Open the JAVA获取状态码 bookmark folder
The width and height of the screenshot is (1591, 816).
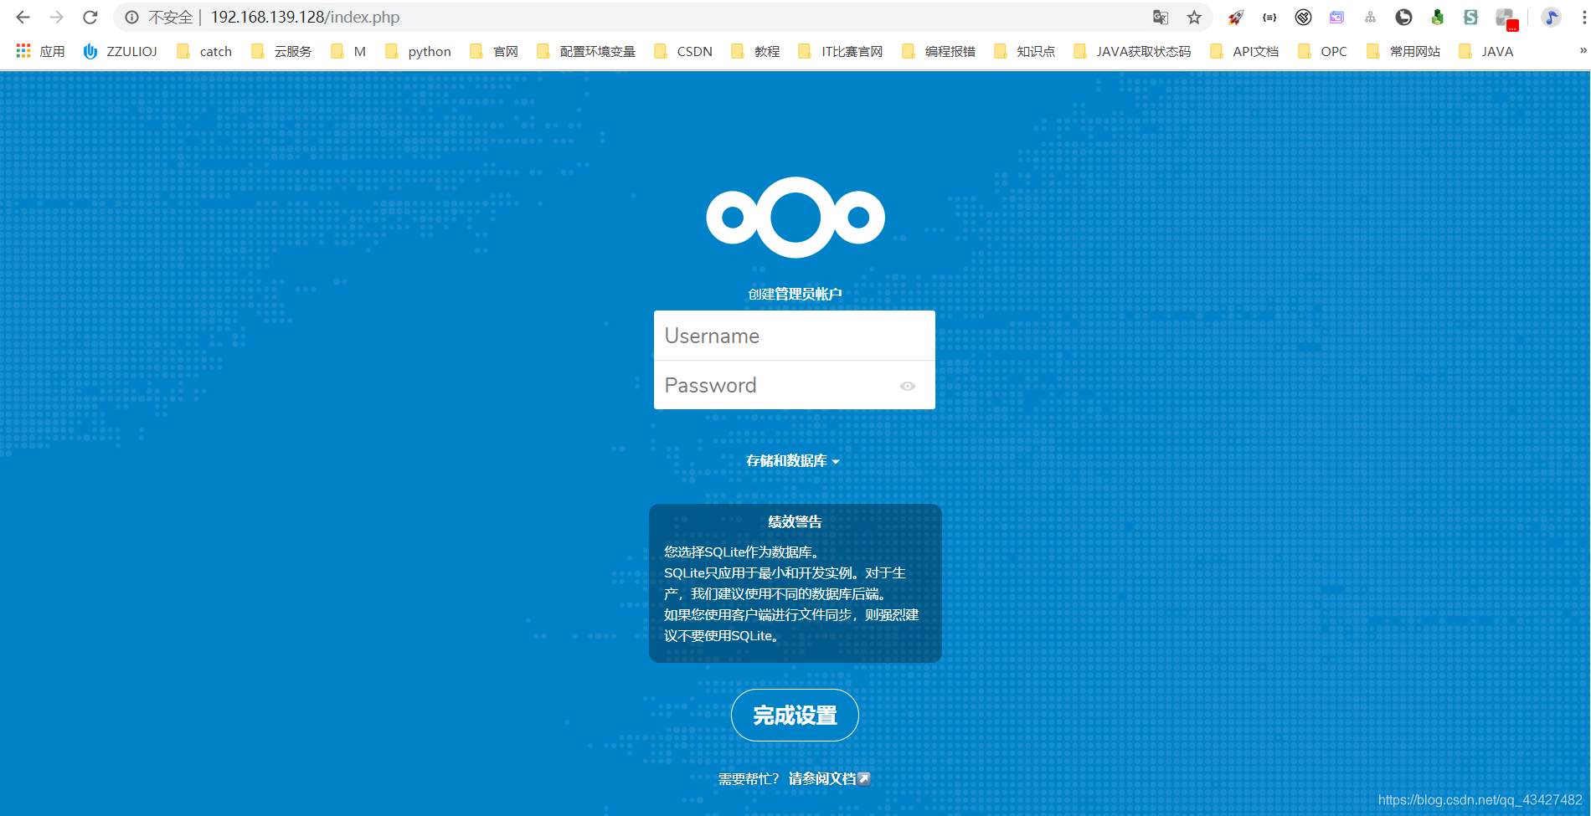coord(1132,51)
